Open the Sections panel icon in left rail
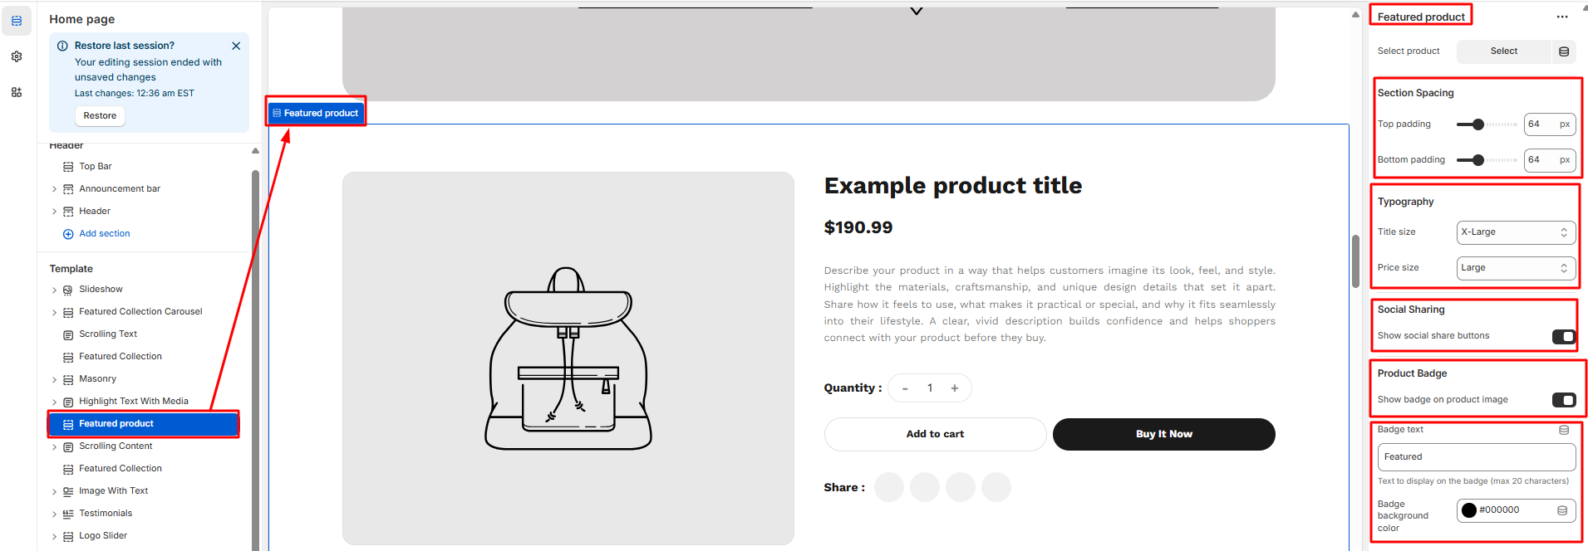Viewport: 1588px width, 551px height. [x=17, y=21]
